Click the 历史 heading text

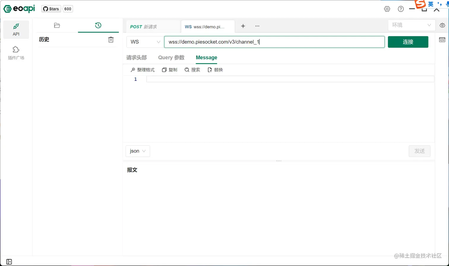point(44,40)
